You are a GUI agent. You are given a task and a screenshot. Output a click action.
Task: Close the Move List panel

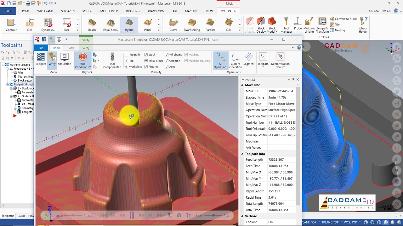(x=298, y=80)
